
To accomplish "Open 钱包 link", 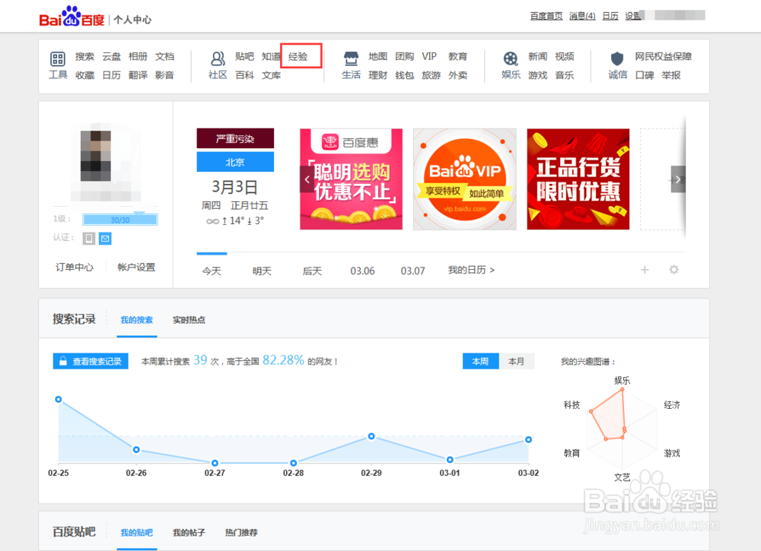I will pos(404,75).
